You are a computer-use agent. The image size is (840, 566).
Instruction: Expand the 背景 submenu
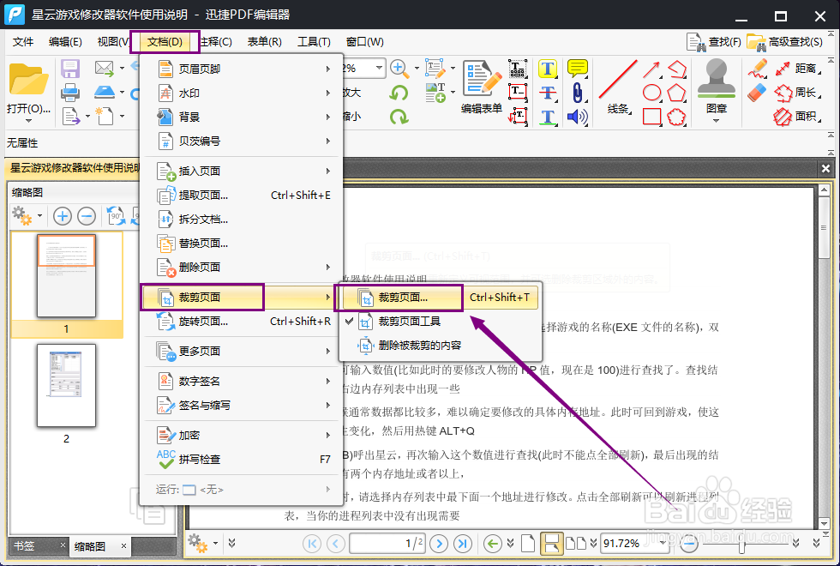241,117
